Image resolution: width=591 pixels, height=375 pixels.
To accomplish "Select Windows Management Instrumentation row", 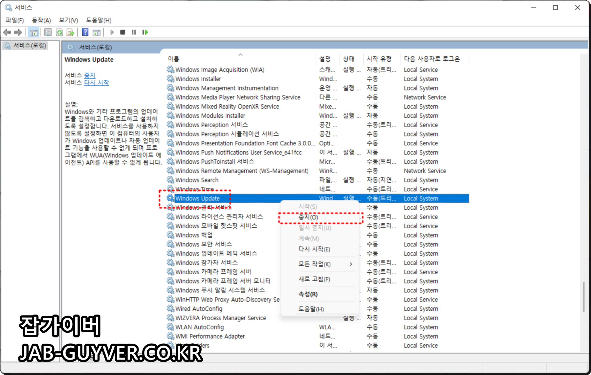I will point(318,88).
